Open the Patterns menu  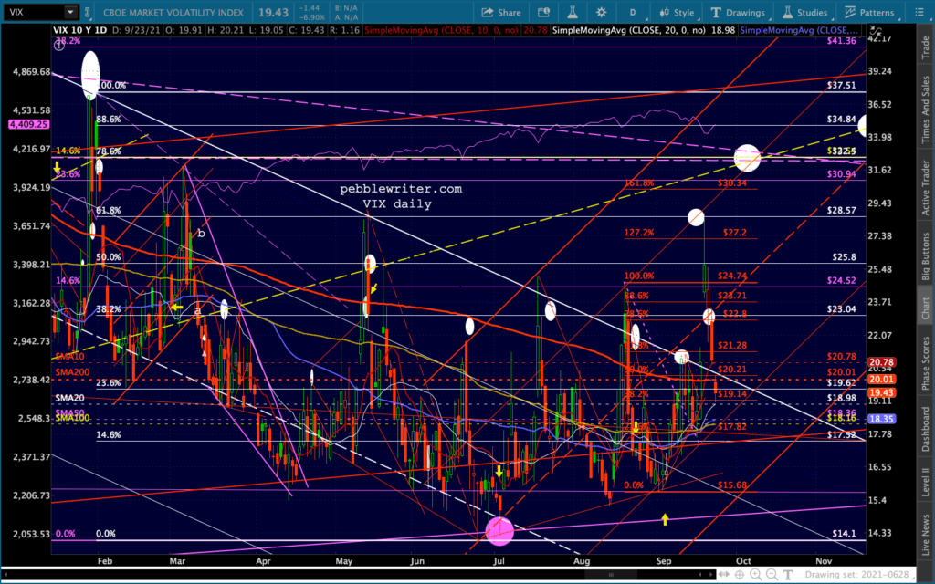point(869,13)
